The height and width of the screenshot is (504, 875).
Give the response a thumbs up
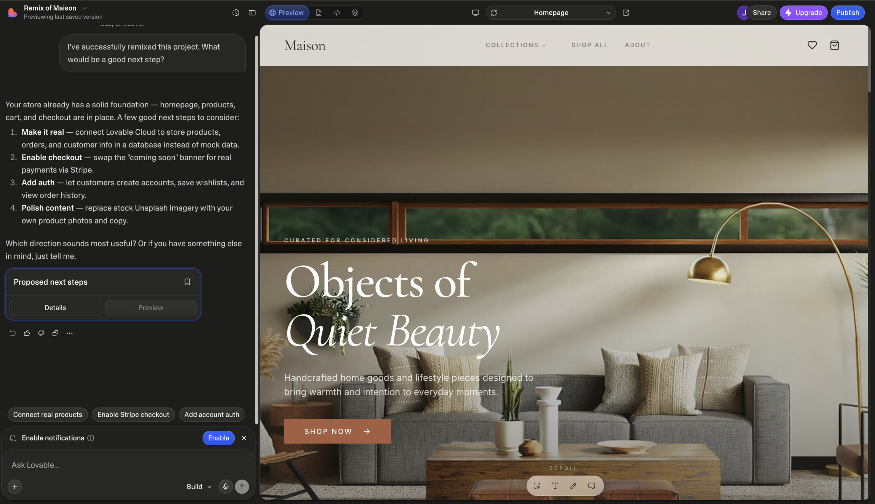[27, 333]
